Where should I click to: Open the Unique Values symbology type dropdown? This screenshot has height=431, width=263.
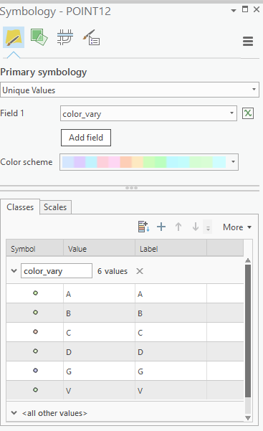(x=130, y=90)
